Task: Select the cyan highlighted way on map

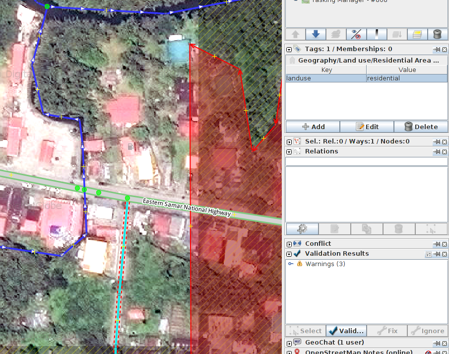Action: pos(121,272)
